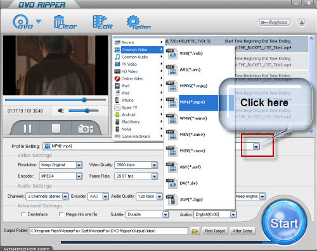The width and height of the screenshot is (317, 251).
Task: Click the Output Folder path field
Action: point(108,231)
